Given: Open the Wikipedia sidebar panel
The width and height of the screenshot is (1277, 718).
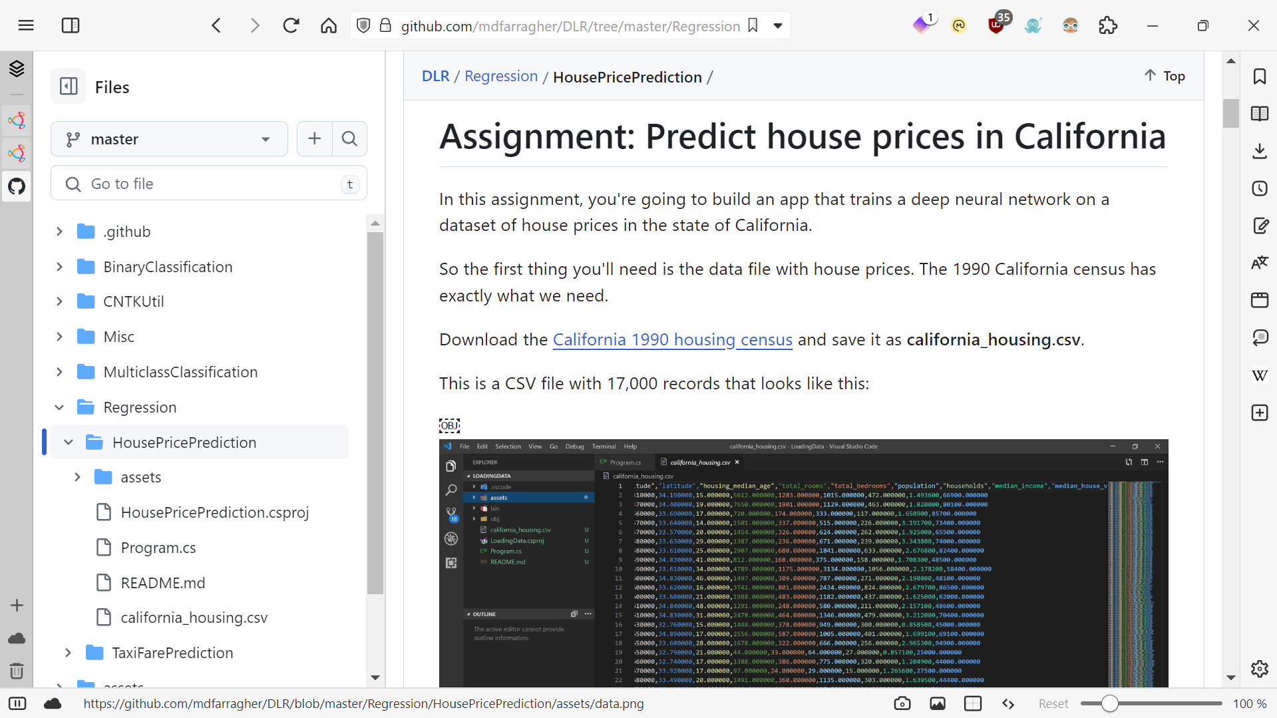Looking at the screenshot, I should [x=1259, y=375].
